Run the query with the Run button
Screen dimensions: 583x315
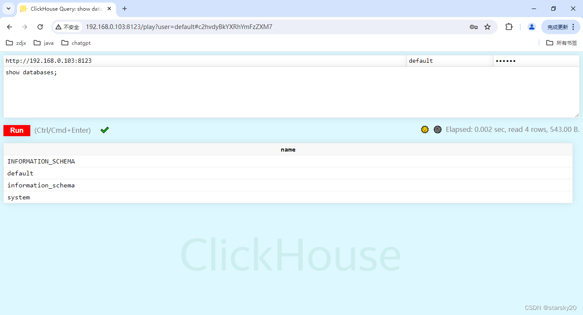tap(17, 130)
